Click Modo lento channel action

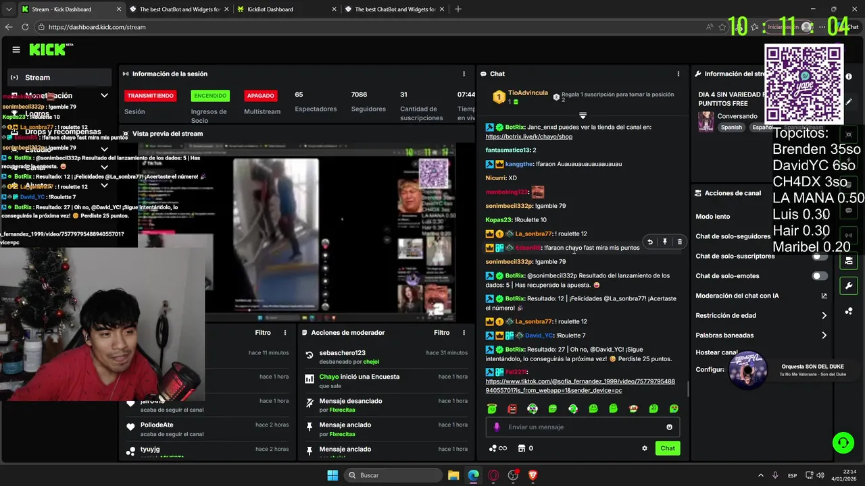pyautogui.click(x=713, y=217)
